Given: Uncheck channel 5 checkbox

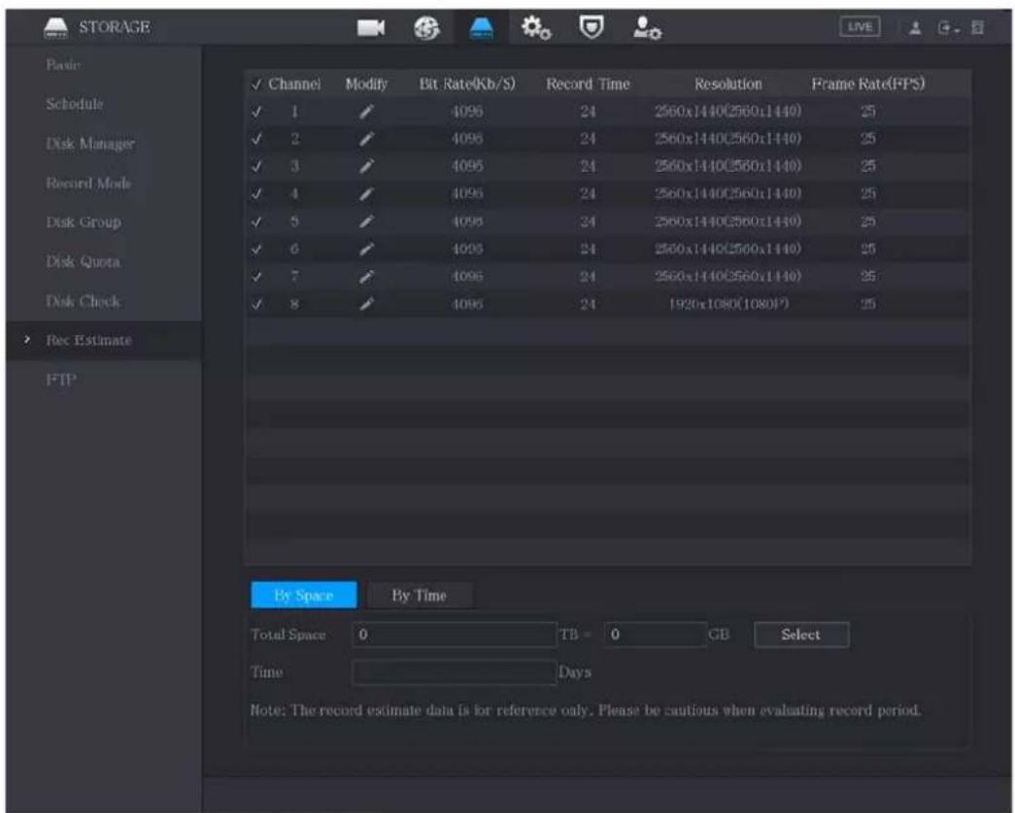Looking at the screenshot, I should tap(257, 221).
